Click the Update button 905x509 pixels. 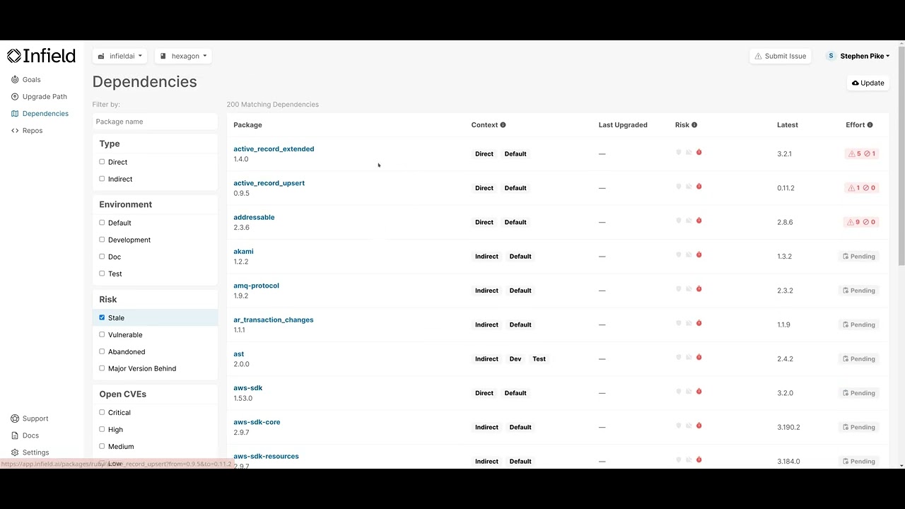click(x=868, y=83)
